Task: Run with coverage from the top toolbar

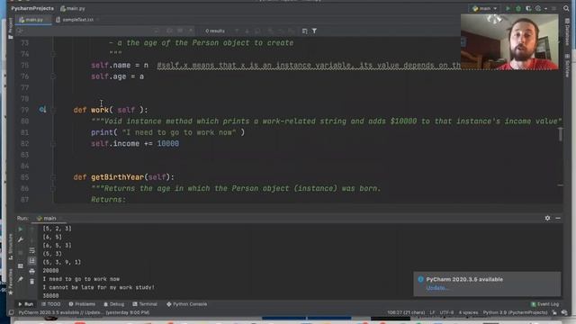Action: coord(528,8)
